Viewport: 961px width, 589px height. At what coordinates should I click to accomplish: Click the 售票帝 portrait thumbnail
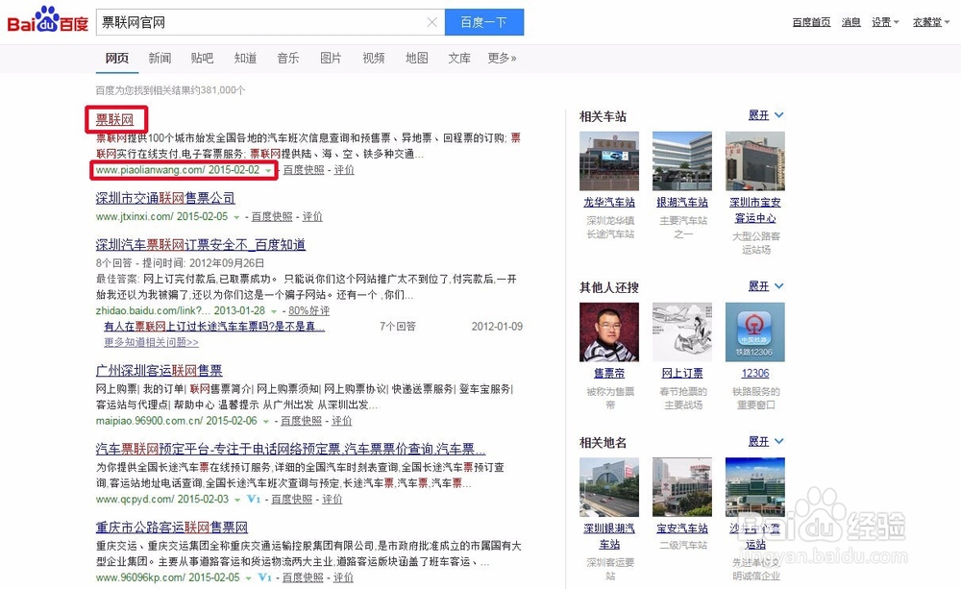click(609, 331)
